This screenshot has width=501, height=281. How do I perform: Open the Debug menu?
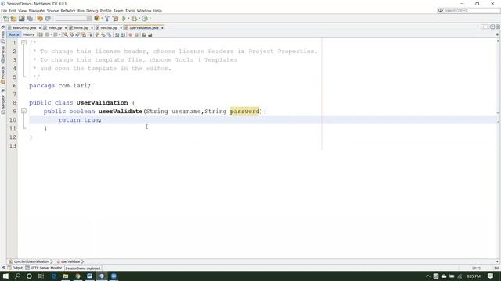tap(92, 11)
